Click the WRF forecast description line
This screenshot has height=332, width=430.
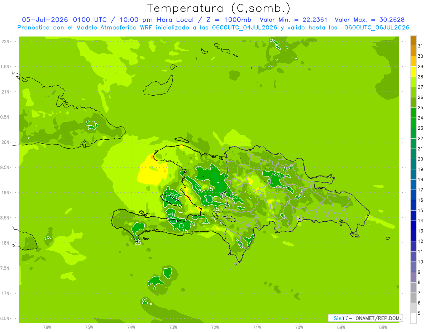tap(213, 28)
